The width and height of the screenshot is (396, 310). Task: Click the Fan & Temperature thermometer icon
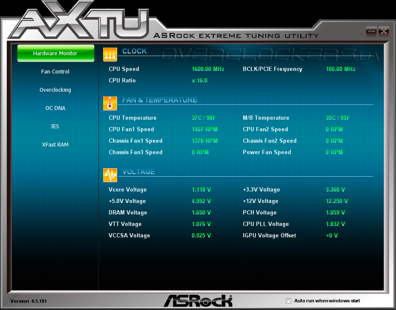point(110,103)
